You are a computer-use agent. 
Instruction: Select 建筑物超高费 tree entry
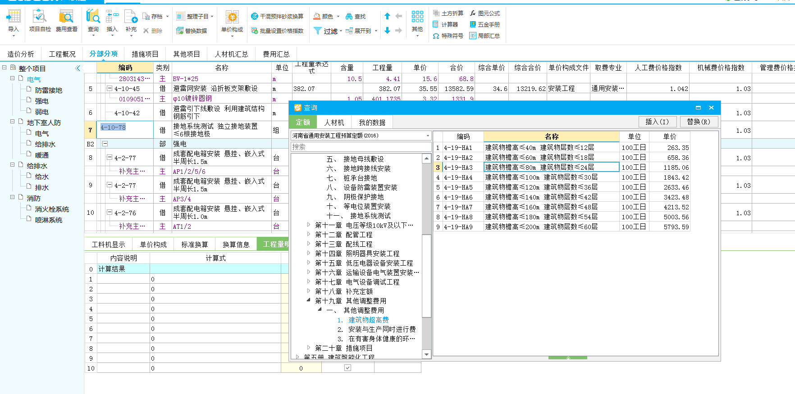pos(369,320)
